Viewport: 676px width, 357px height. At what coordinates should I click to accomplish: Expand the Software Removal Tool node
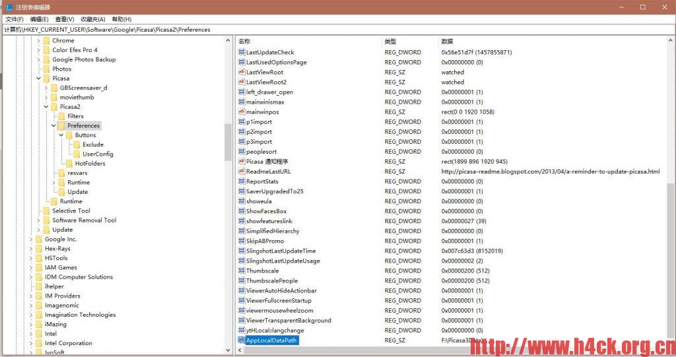point(39,220)
